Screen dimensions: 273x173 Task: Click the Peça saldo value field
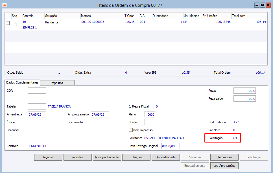point(244,99)
